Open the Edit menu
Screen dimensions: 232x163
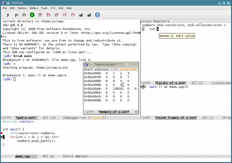[x=12, y=8]
